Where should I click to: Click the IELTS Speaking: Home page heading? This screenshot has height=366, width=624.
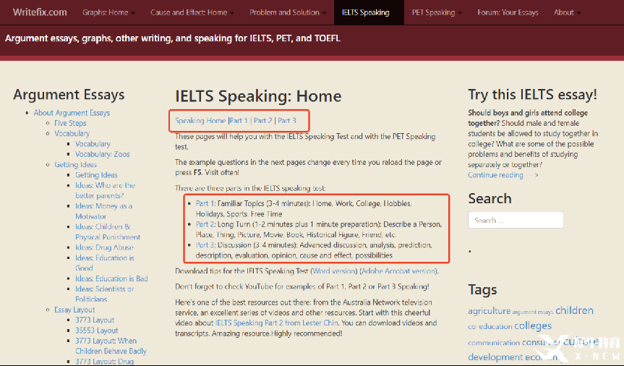pyautogui.click(x=258, y=96)
